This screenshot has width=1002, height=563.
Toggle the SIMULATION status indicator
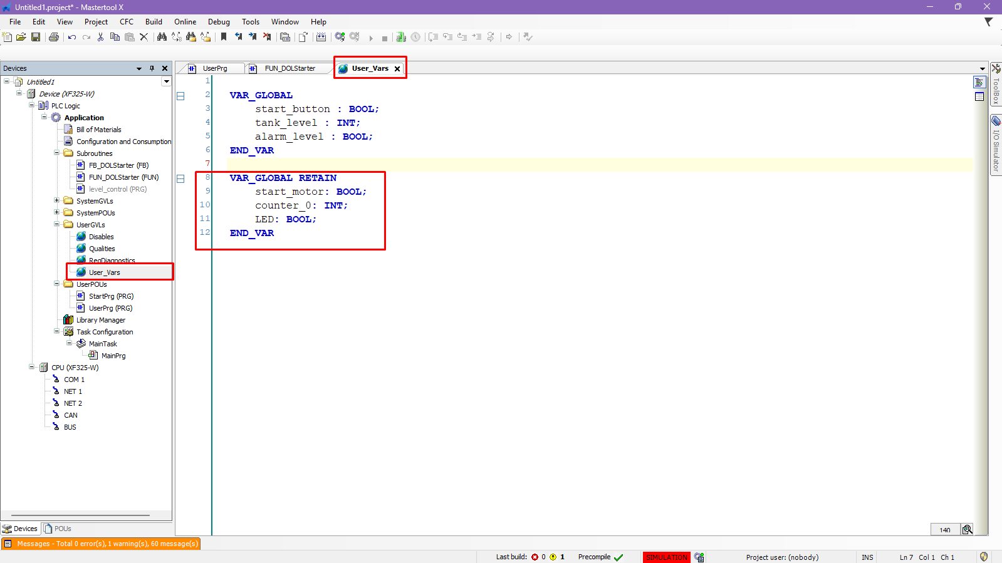pyautogui.click(x=666, y=557)
